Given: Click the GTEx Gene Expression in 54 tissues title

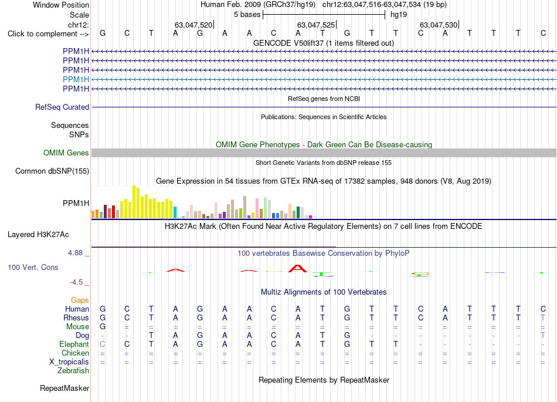Looking at the screenshot, I should pyautogui.click(x=324, y=181).
